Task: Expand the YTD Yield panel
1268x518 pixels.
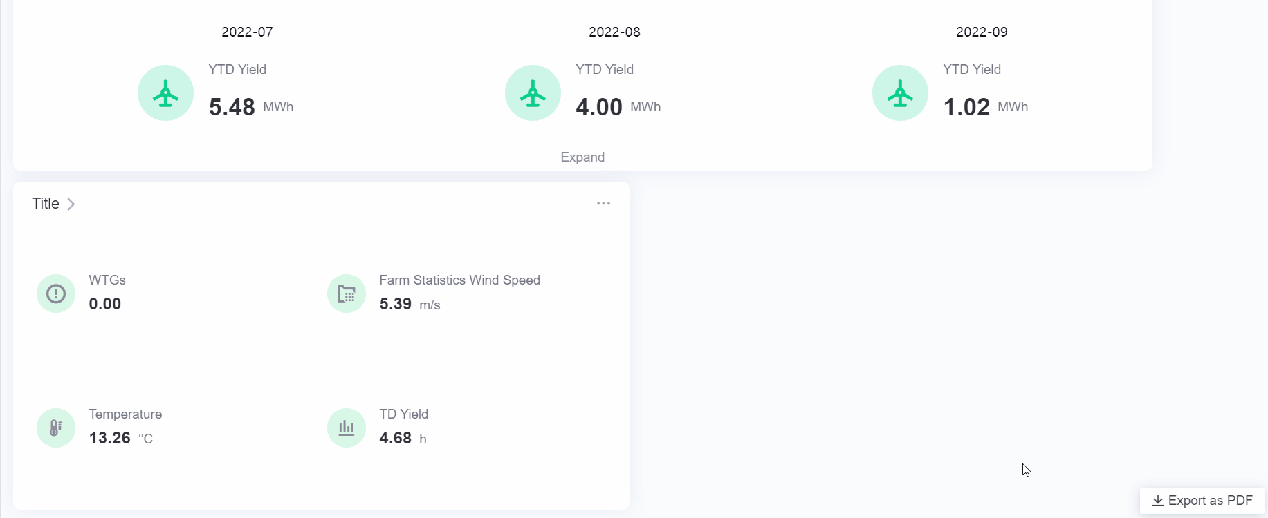Action: 582,157
